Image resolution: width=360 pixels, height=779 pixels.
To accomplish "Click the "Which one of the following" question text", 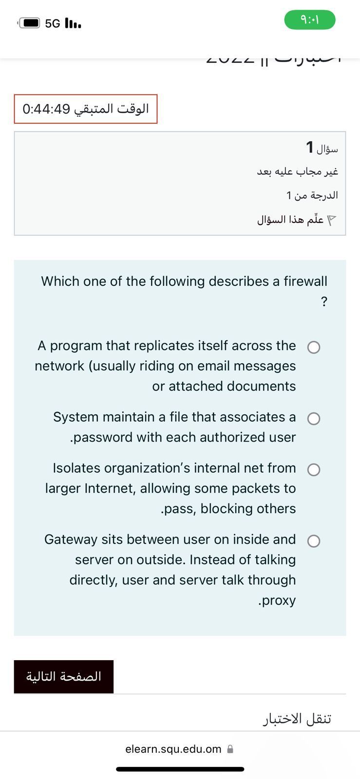I will [184, 281].
